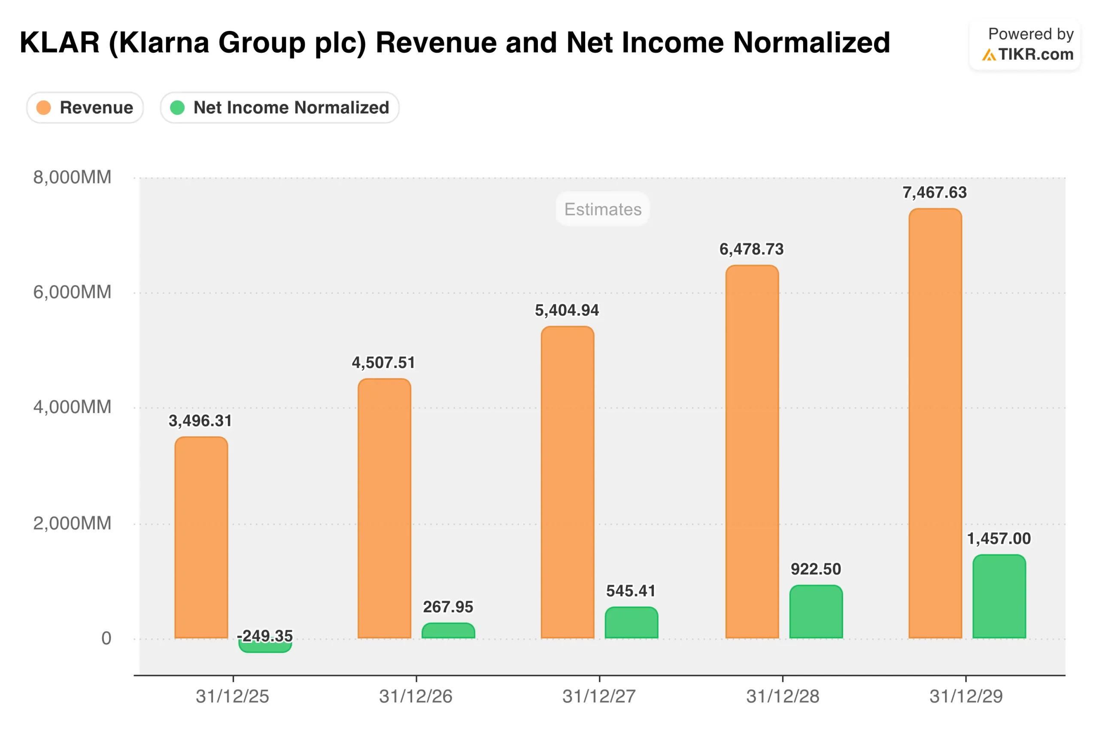Click the 922.50 net income bar
The image size is (1099, 733).
coord(816,612)
